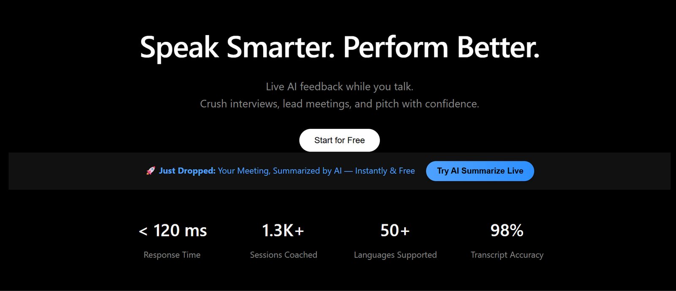The height and width of the screenshot is (291, 676).
Task: Click the '98%' statistic
Action: 507,231
